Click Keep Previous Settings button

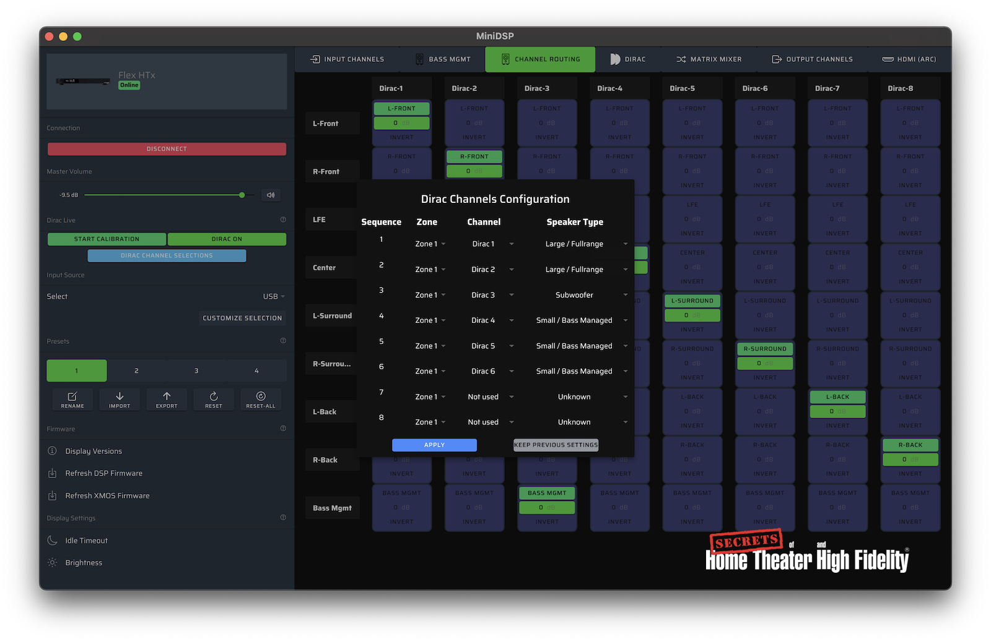[x=556, y=445]
